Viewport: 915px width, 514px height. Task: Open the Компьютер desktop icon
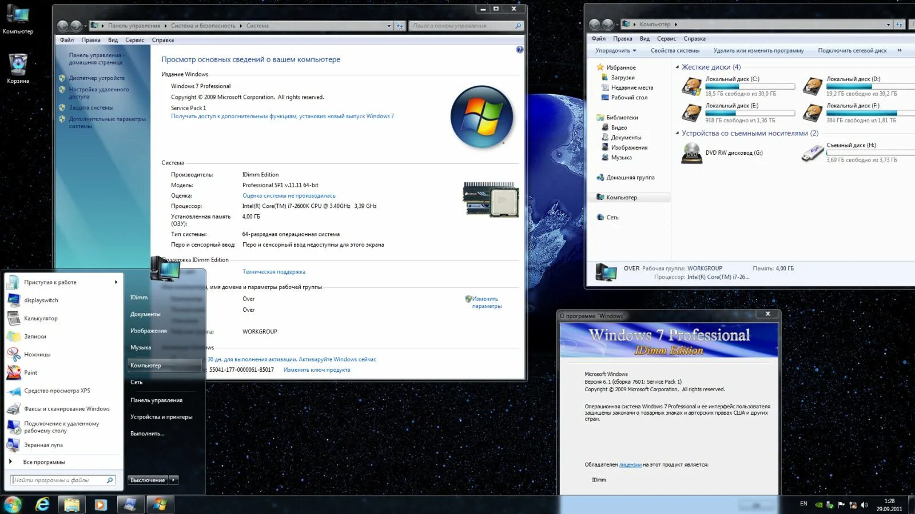(x=18, y=20)
